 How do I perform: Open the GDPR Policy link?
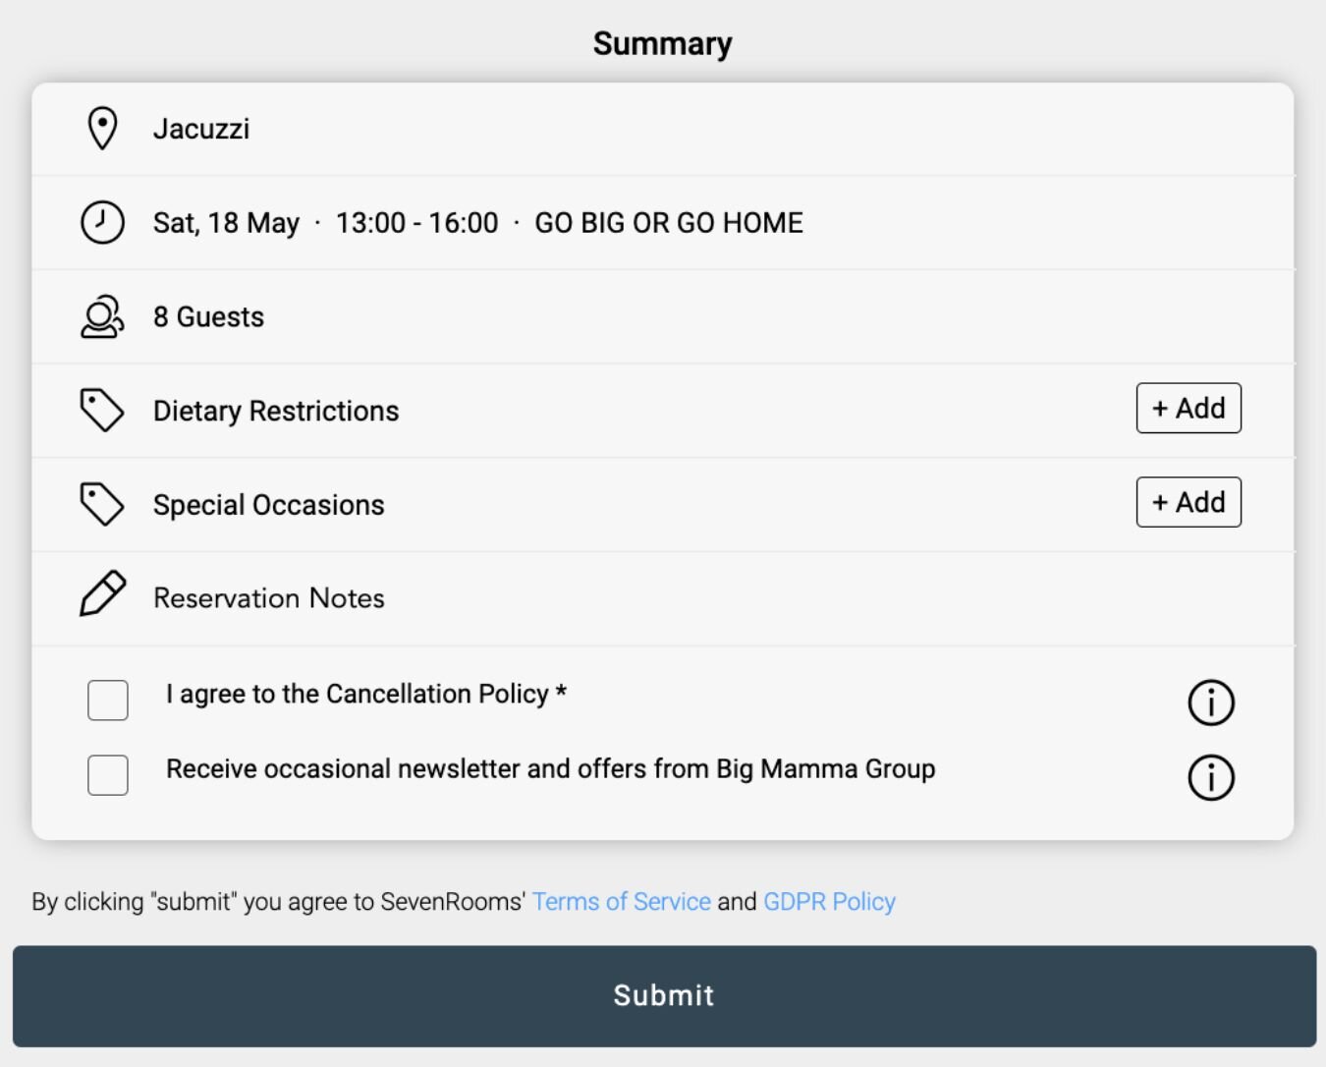[829, 902]
